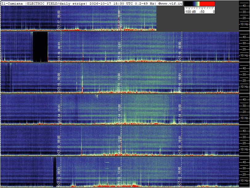Click the "OCT-16 12:01" time marker
250x188 pixels.
click(x=119, y=52)
